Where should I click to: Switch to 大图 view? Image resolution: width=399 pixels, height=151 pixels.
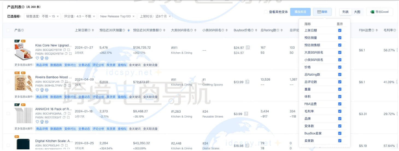tap(357, 12)
